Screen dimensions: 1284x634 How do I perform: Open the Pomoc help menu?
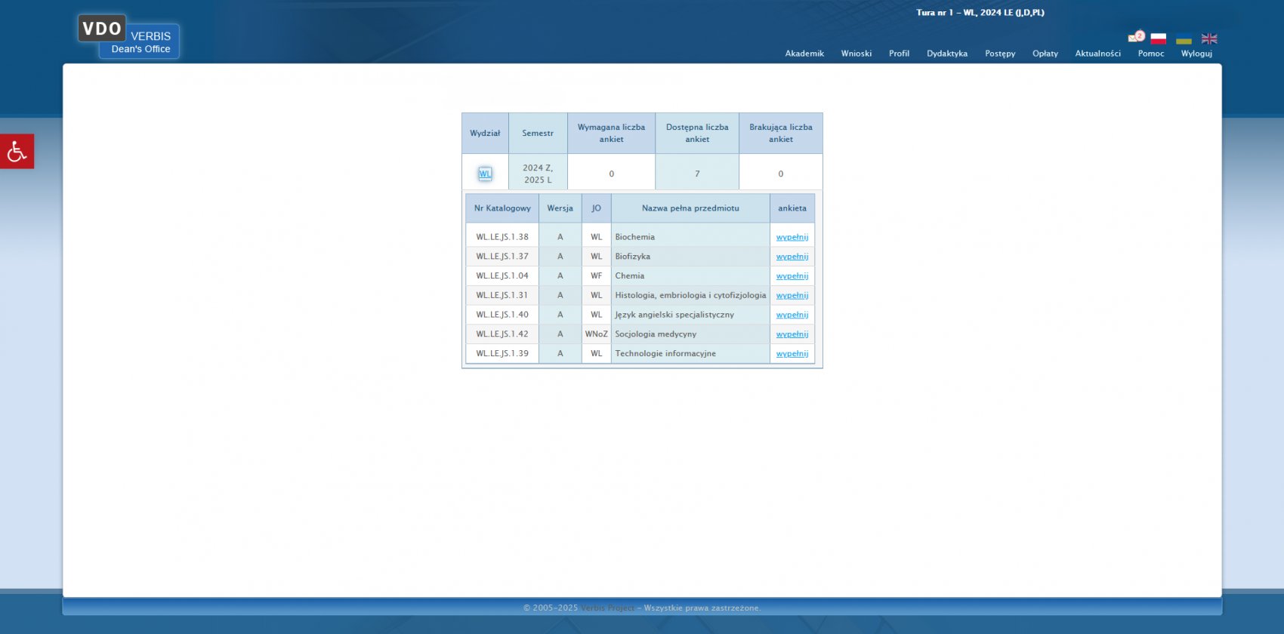1150,54
